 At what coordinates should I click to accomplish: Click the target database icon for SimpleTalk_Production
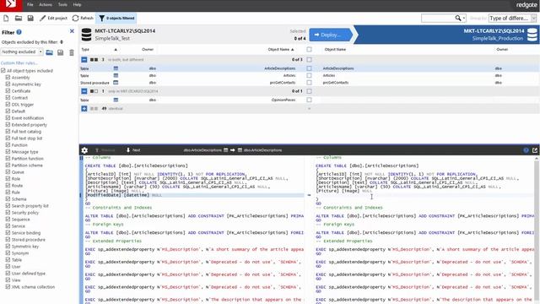pyautogui.click(x=532, y=35)
